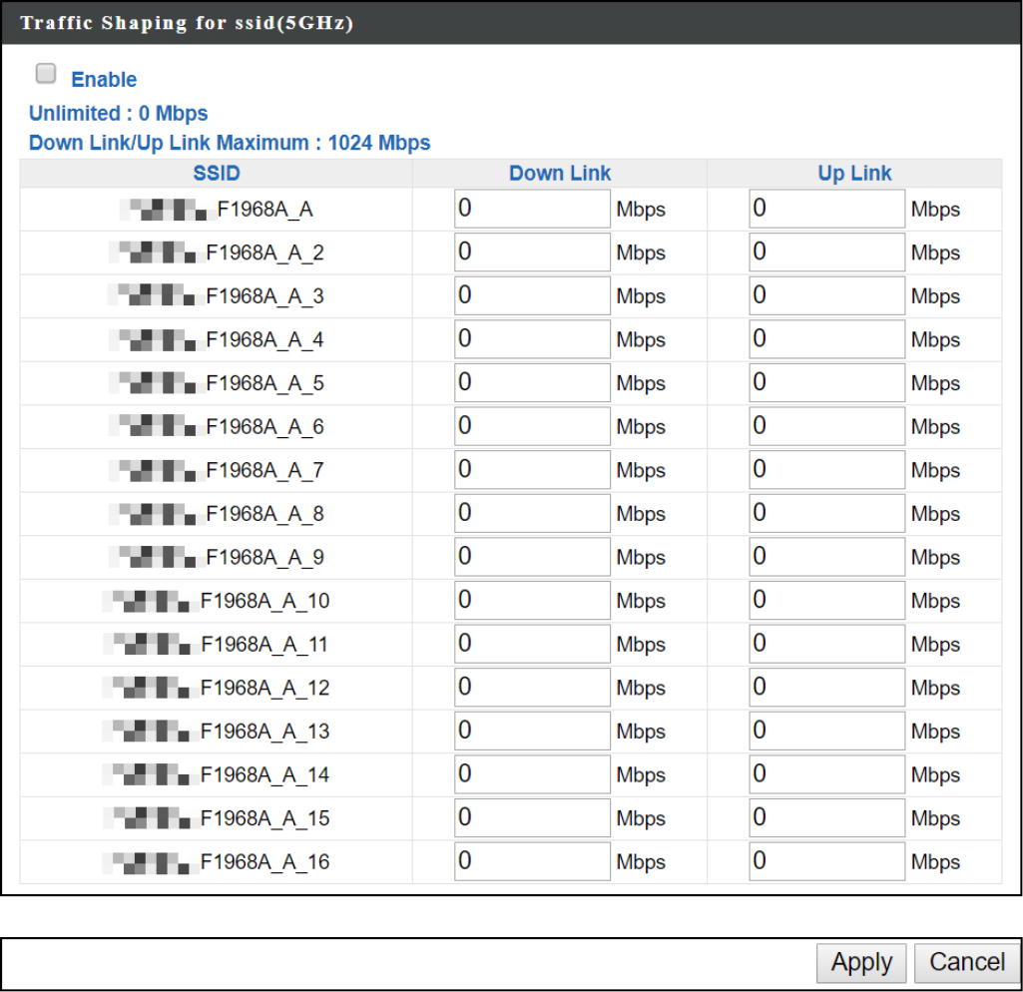
Task: Click SSID name F1968A_A_5
Action: tap(264, 383)
